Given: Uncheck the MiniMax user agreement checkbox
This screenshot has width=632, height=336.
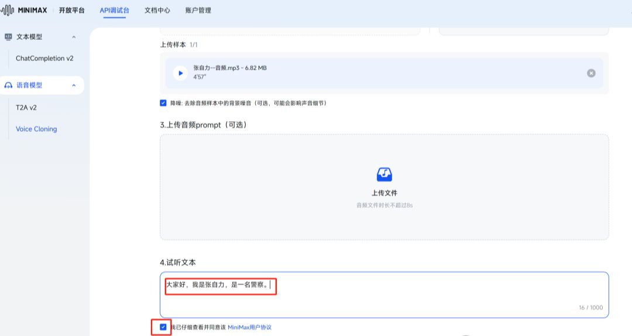Looking at the screenshot, I should [163, 327].
